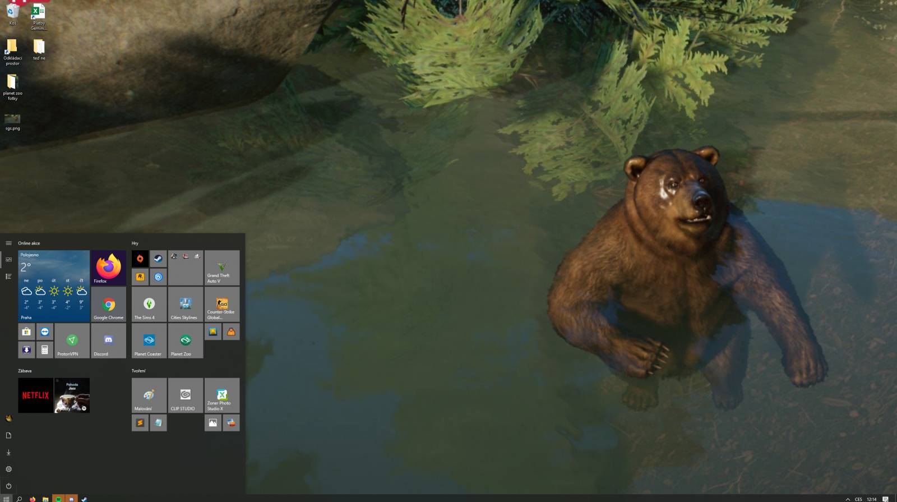Image resolution: width=897 pixels, height=502 pixels.
Task: Open the Discord tile in Start menu
Action: [x=109, y=341]
